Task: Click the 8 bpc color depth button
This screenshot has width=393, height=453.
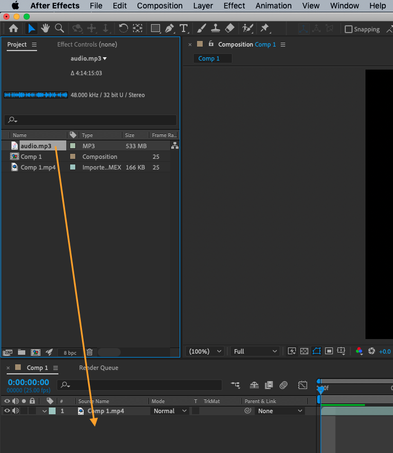Action: click(70, 353)
